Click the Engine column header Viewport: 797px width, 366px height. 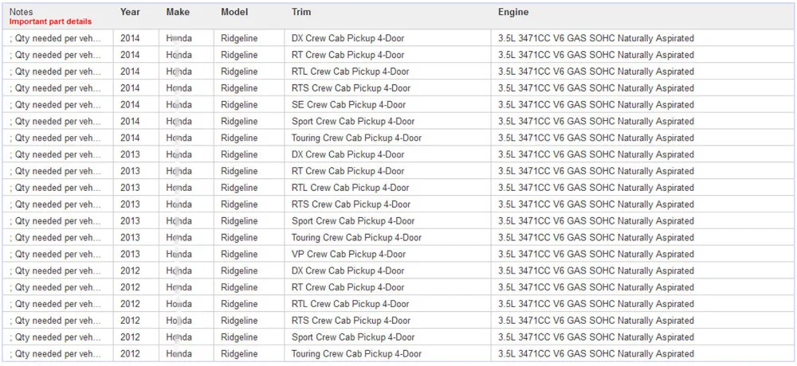512,12
